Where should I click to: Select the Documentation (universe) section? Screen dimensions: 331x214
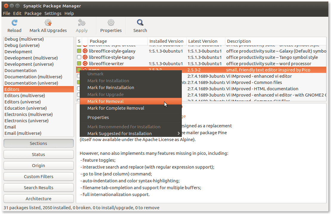(x=39, y=83)
